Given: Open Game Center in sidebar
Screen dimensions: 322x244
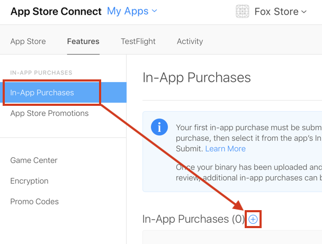Looking at the screenshot, I should [x=34, y=160].
